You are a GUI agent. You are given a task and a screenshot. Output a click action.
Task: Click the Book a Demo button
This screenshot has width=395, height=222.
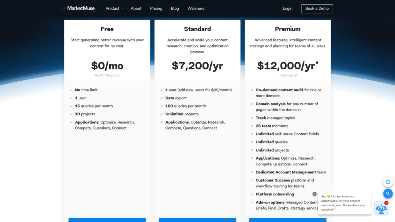pyautogui.click(x=317, y=8)
